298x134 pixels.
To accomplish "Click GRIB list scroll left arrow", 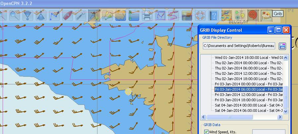I will [x=204, y=117].
